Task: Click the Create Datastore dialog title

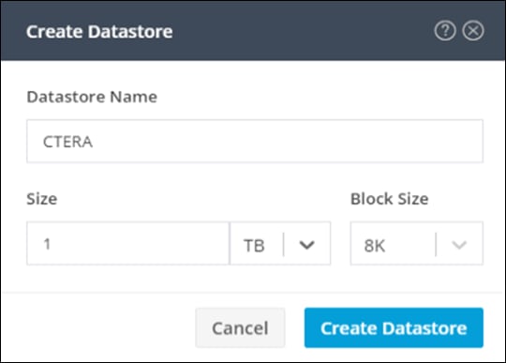Action: click(x=99, y=32)
